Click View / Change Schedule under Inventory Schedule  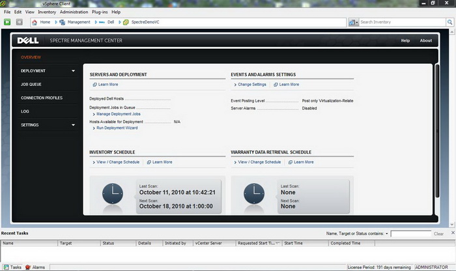(118, 162)
